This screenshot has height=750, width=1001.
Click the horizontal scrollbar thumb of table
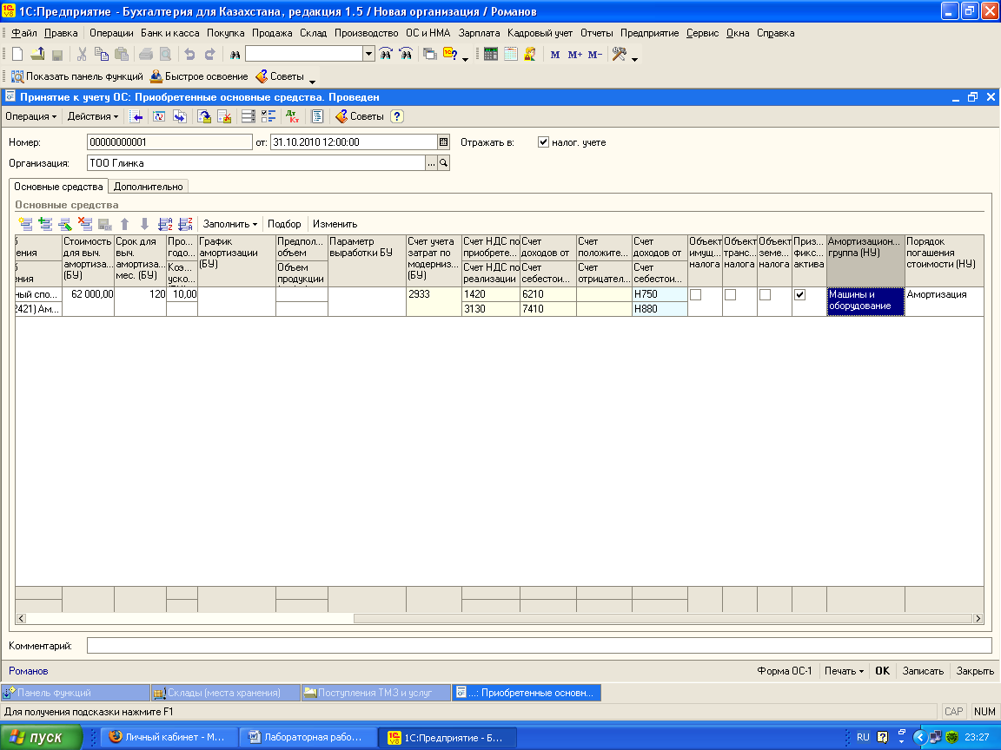click(663, 619)
